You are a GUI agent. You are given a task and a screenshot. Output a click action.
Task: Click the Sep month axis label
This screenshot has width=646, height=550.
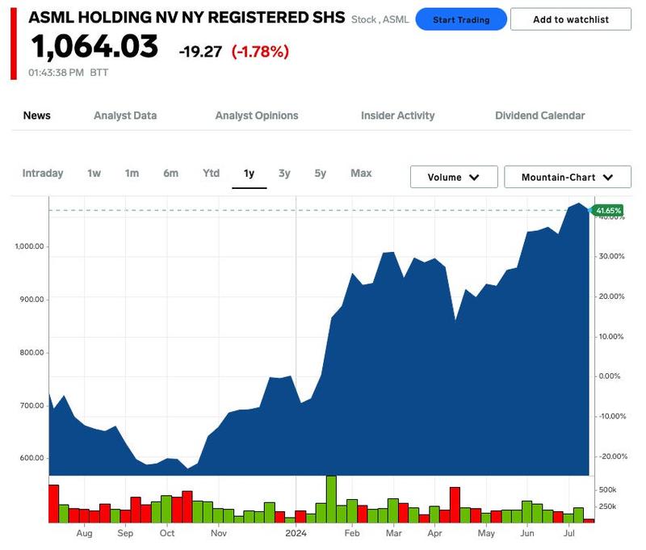[125, 533]
